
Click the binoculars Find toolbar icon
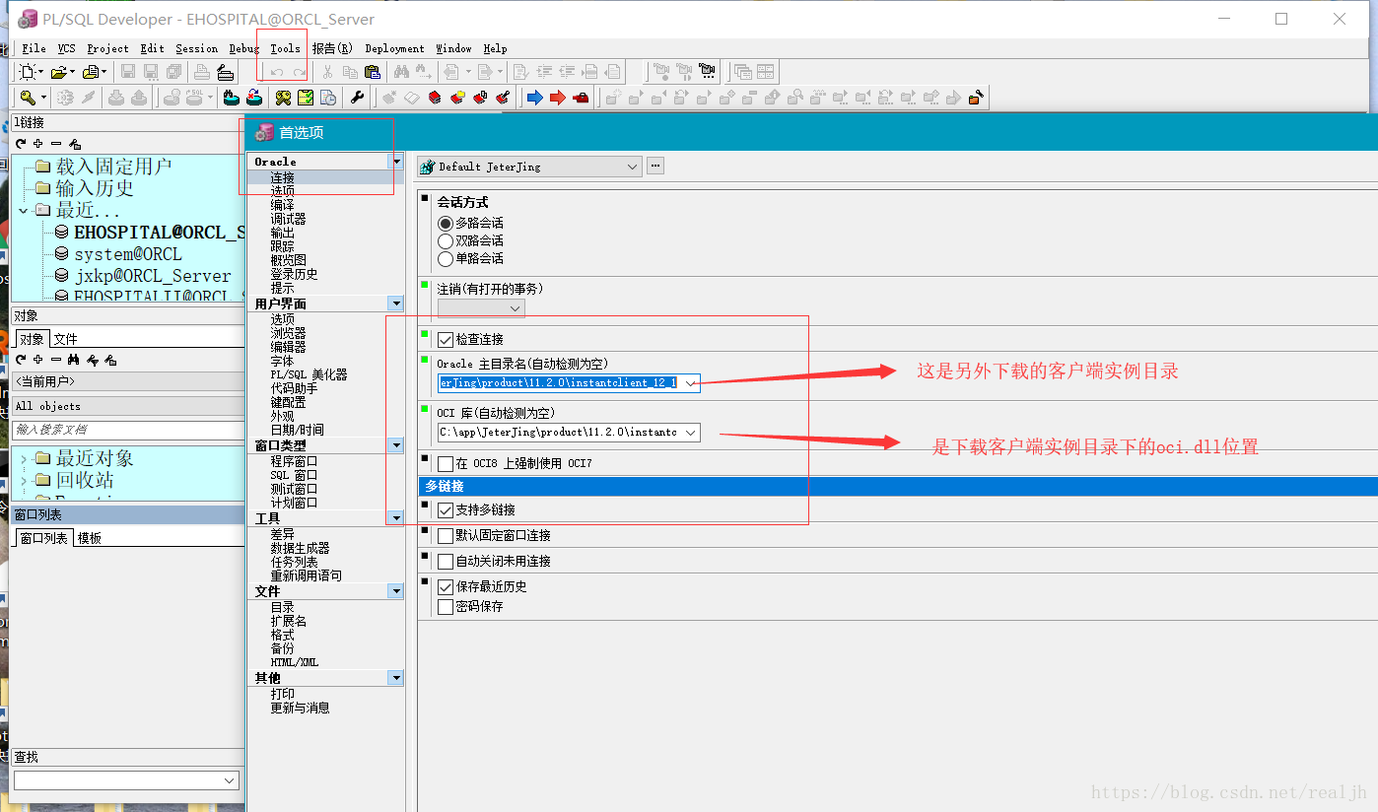coord(401,72)
